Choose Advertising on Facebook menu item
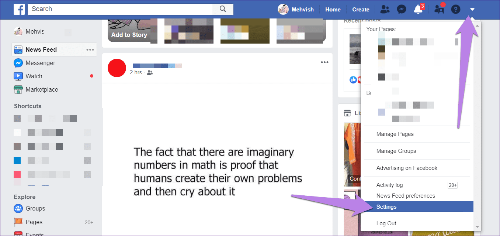500x236 pixels. pyautogui.click(x=407, y=168)
